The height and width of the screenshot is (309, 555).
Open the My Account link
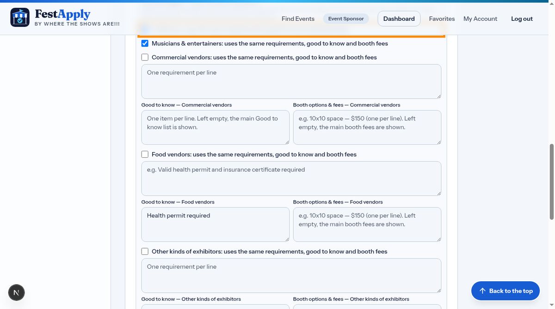[480, 19]
